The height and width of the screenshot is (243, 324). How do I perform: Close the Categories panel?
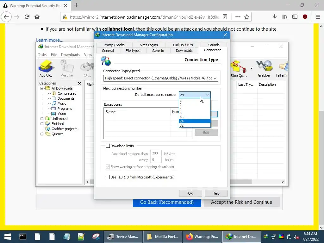point(79,83)
